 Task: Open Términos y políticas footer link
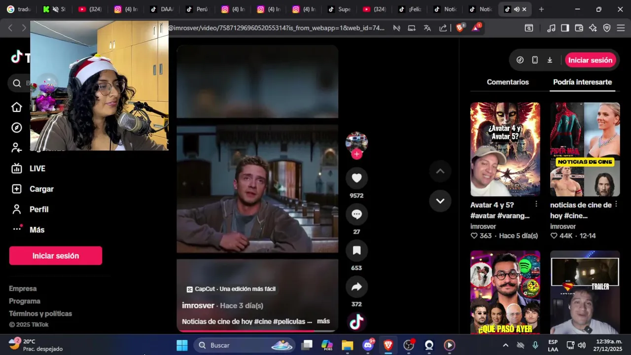coord(40,314)
